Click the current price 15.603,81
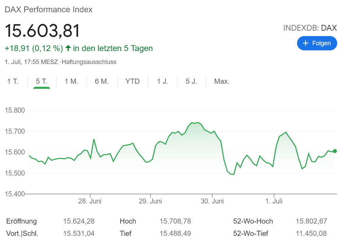 pos(42,31)
